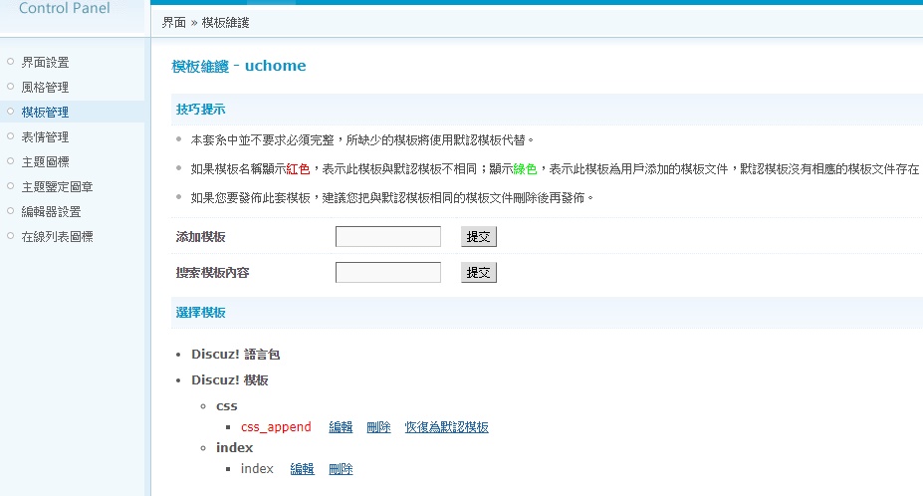The width and height of the screenshot is (923, 496).
Task: Click 恢復為默認模板 link
Action: coord(446,427)
